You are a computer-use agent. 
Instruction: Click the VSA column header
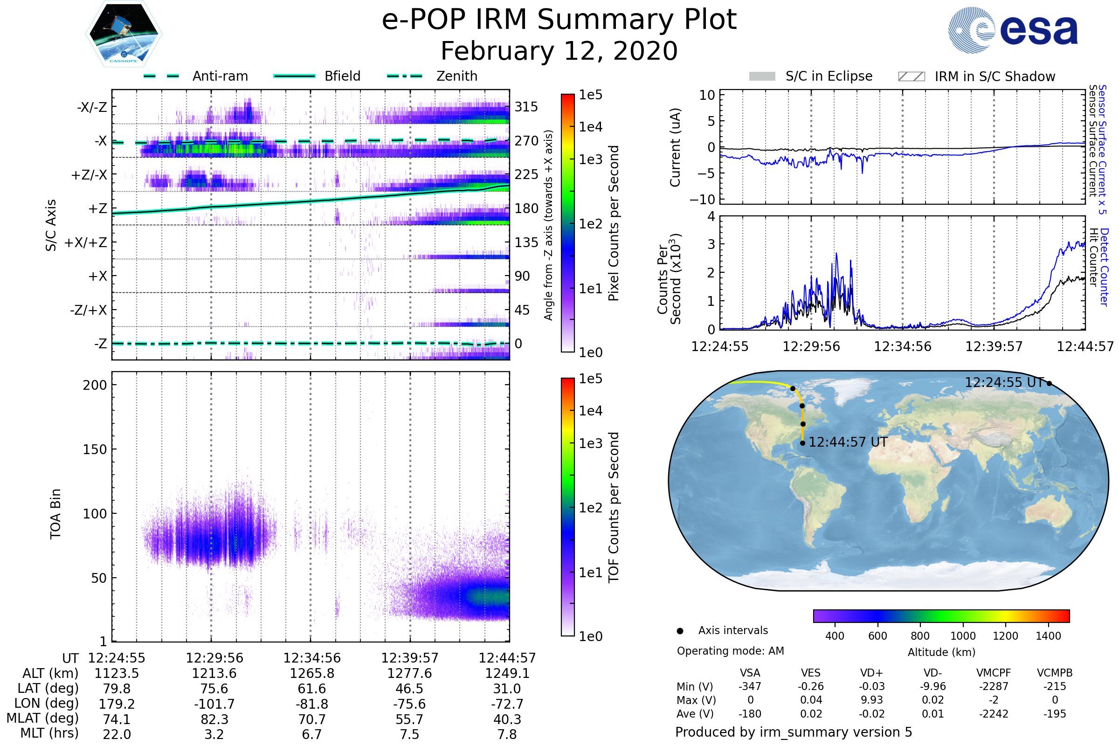pos(750,673)
